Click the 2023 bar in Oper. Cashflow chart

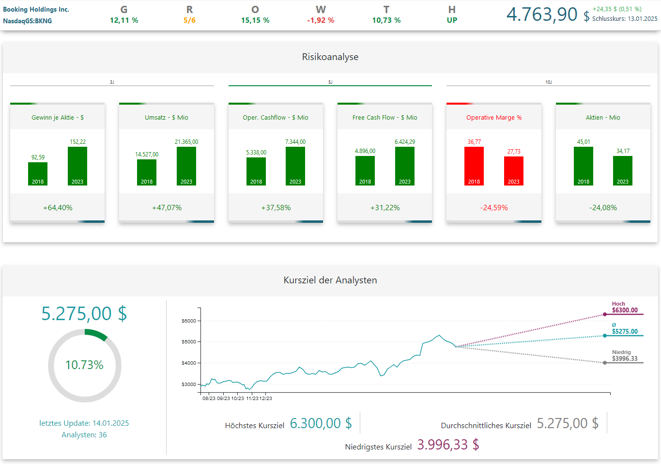[x=295, y=166]
